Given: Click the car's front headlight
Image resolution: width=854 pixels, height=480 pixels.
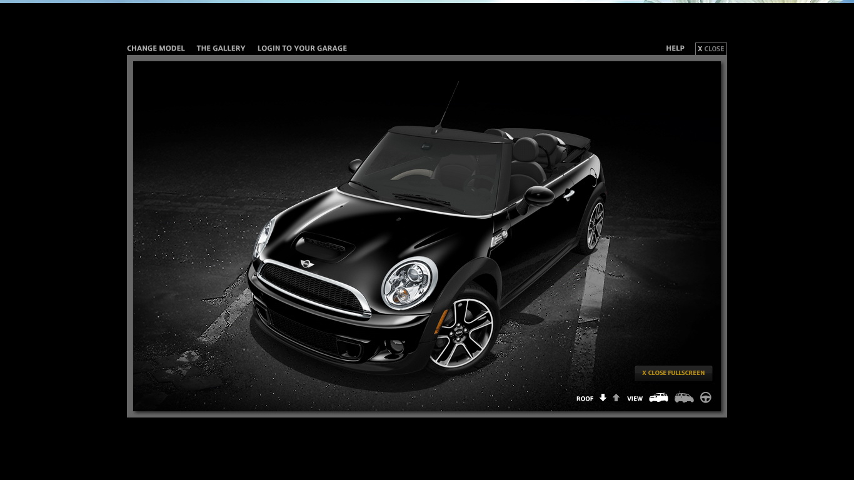Looking at the screenshot, I should click(x=409, y=284).
